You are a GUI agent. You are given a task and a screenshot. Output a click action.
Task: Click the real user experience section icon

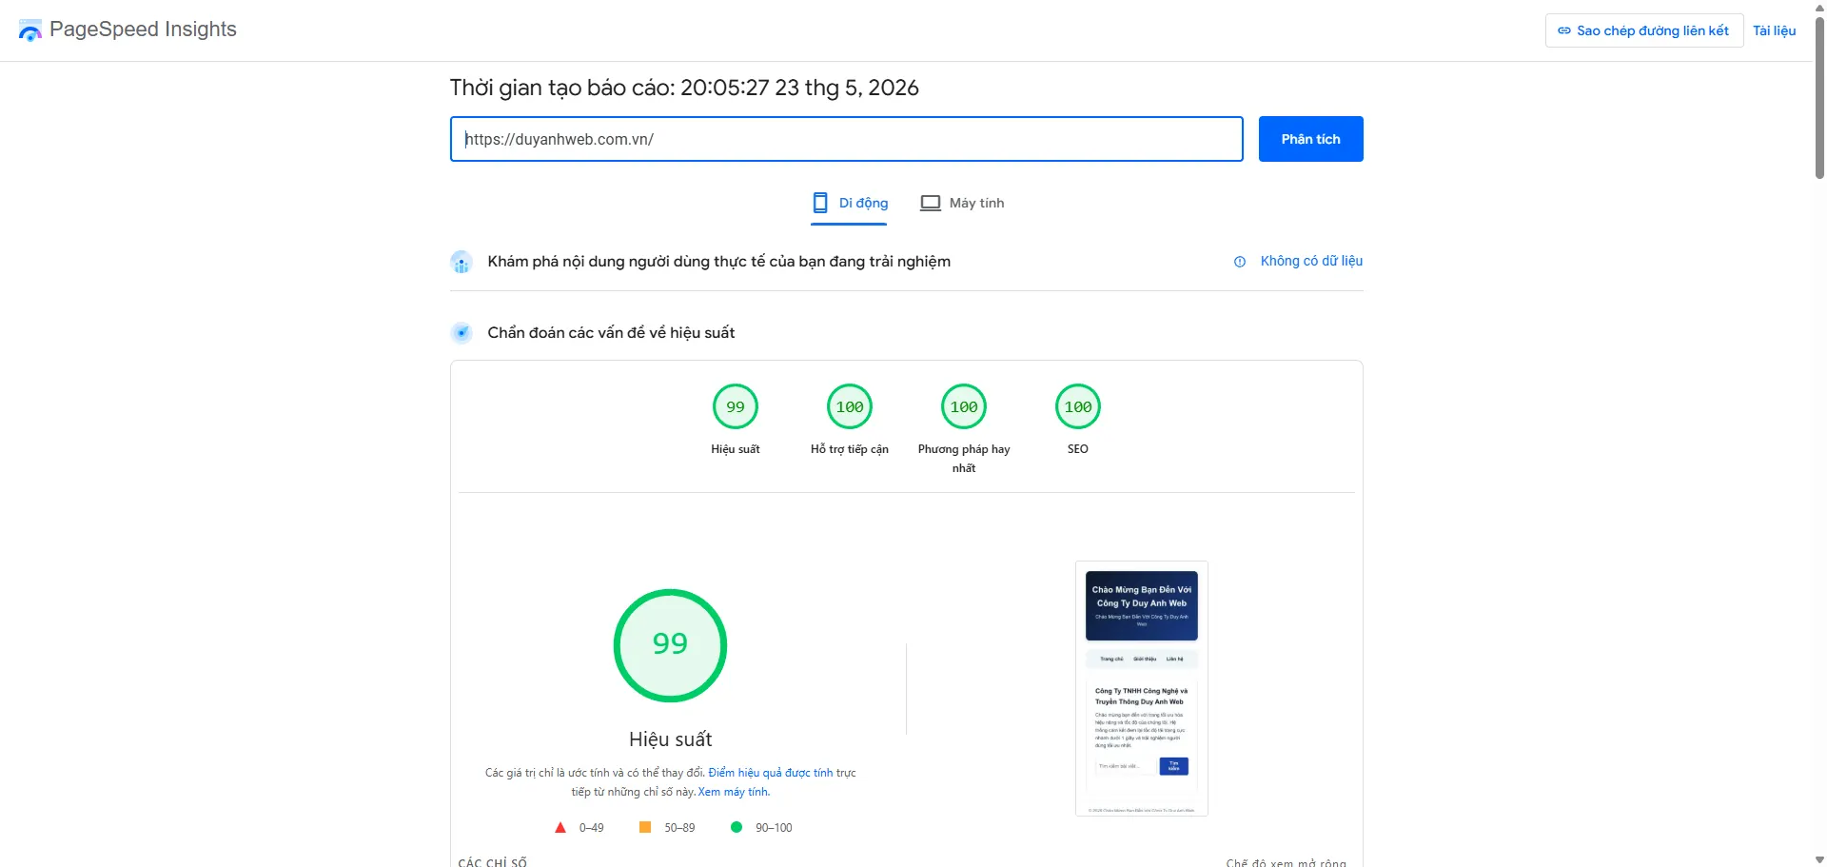click(462, 262)
